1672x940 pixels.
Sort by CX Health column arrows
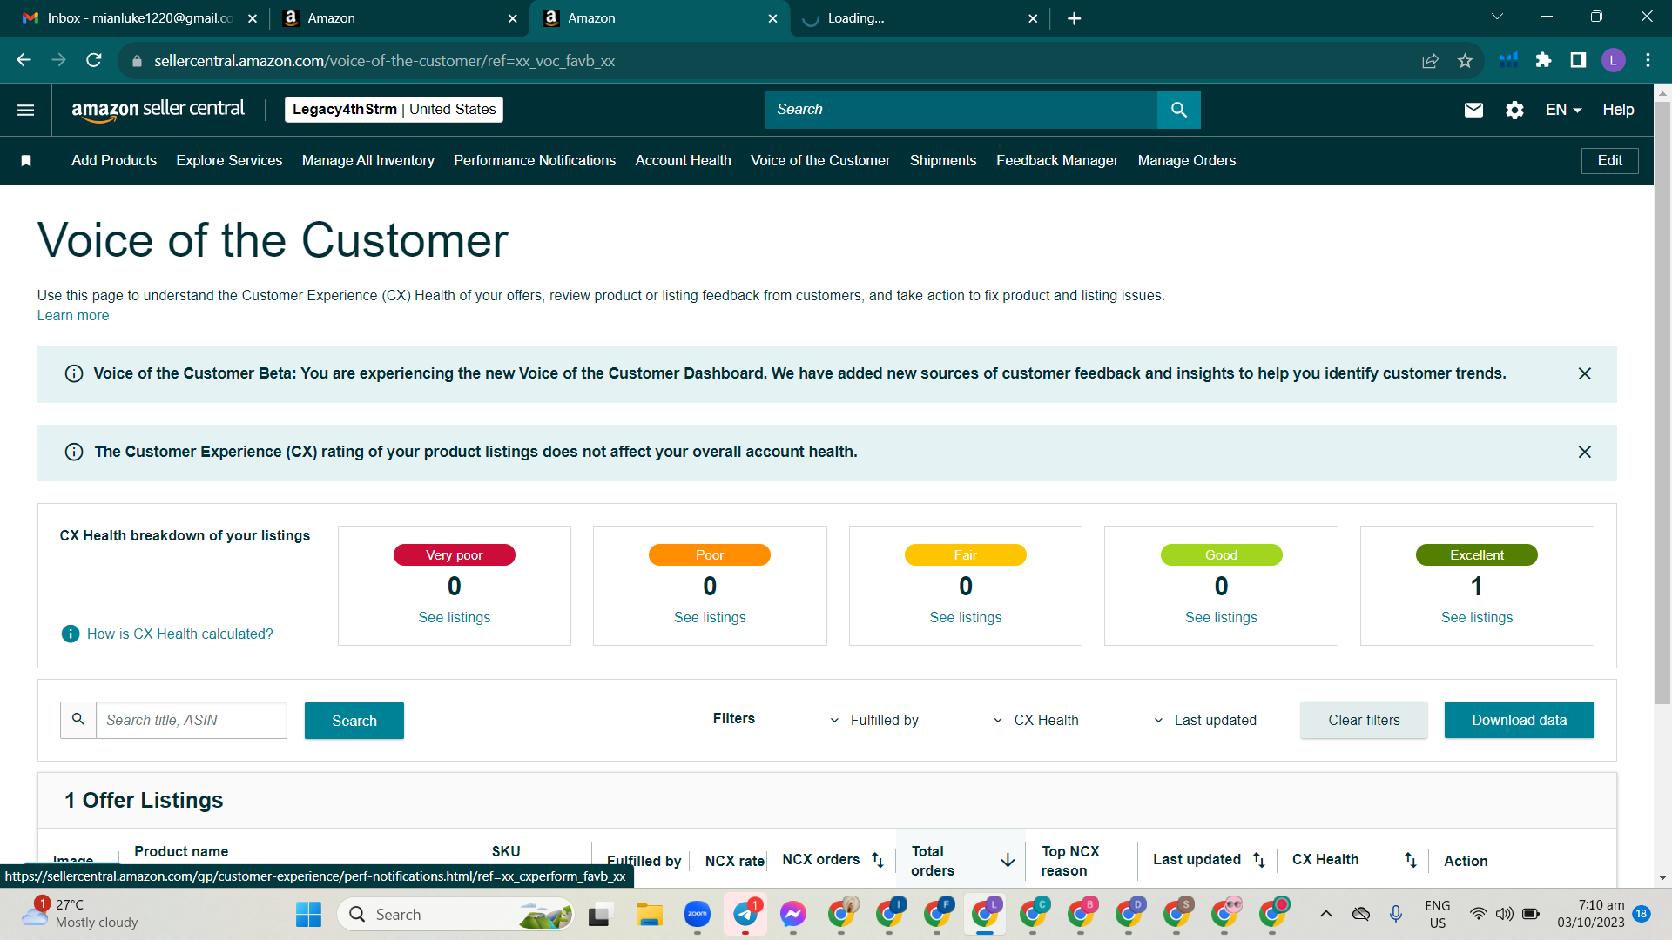tap(1411, 860)
